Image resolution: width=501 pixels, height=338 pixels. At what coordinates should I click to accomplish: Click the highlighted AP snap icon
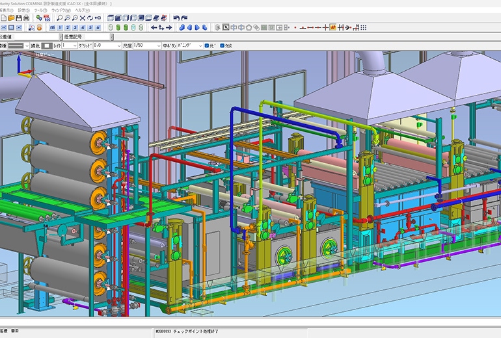pos(333,27)
